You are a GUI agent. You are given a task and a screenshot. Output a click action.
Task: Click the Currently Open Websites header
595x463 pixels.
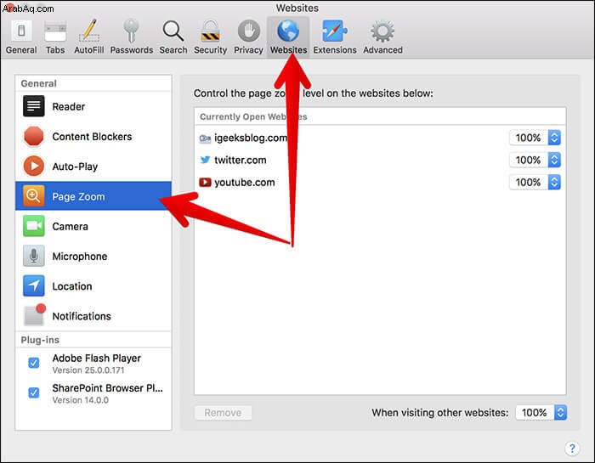point(253,116)
